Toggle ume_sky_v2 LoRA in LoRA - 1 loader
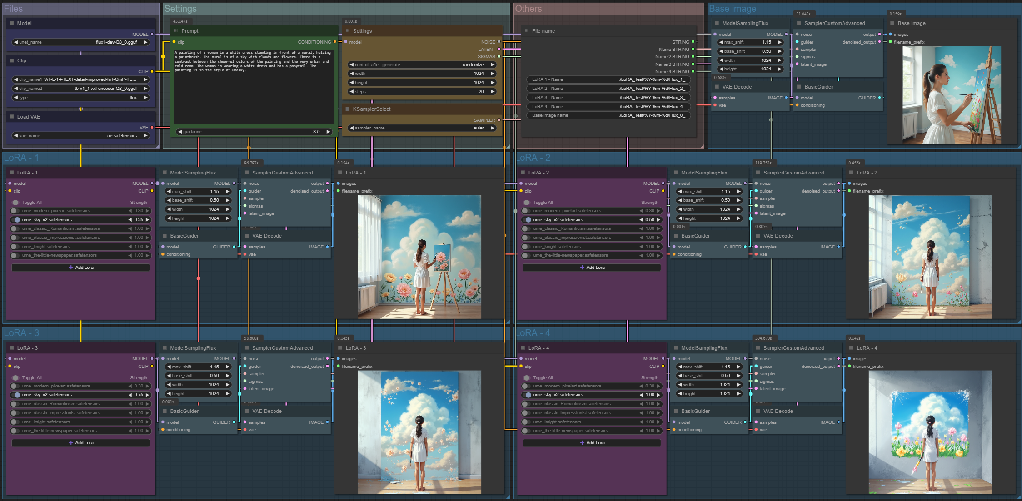The image size is (1022, 501). point(16,220)
